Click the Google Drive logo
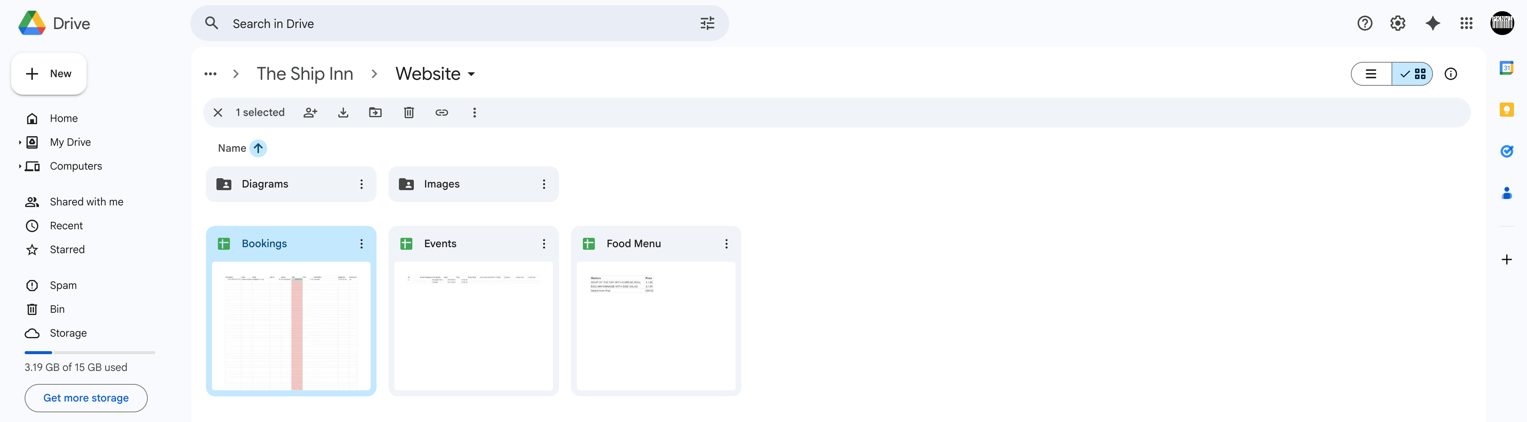1527x422 pixels. tap(32, 23)
